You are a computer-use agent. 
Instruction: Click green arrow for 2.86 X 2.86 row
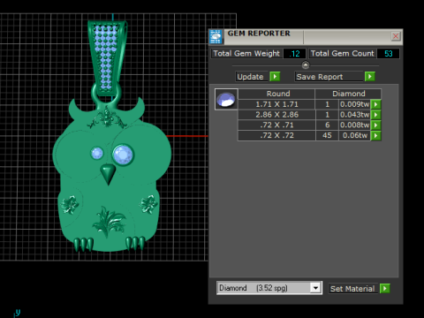(x=375, y=115)
